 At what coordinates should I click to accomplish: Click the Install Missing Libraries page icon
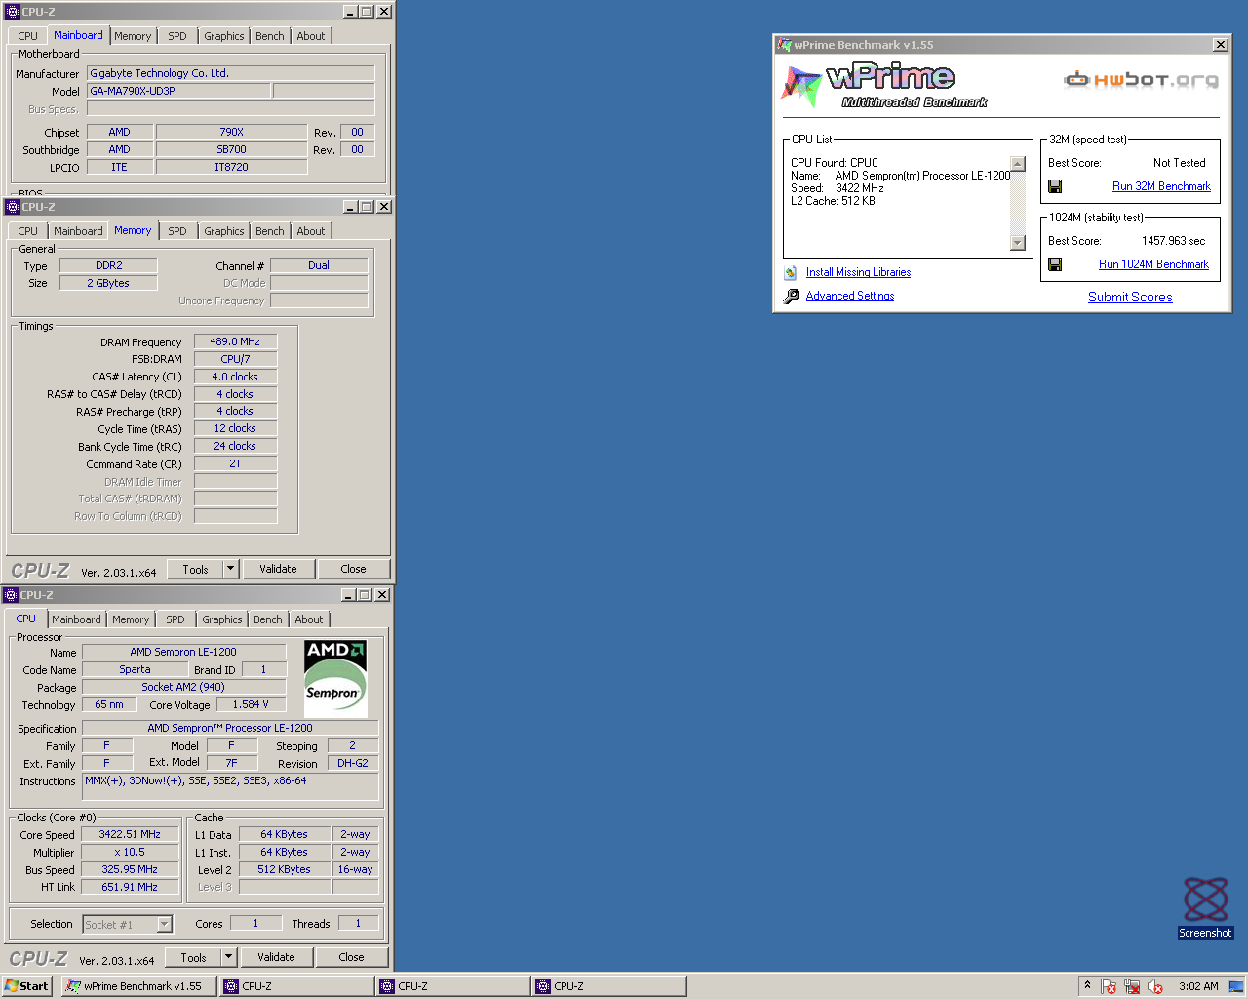791,273
